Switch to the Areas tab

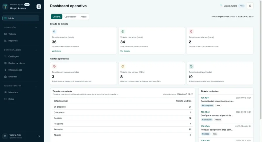click(x=84, y=17)
